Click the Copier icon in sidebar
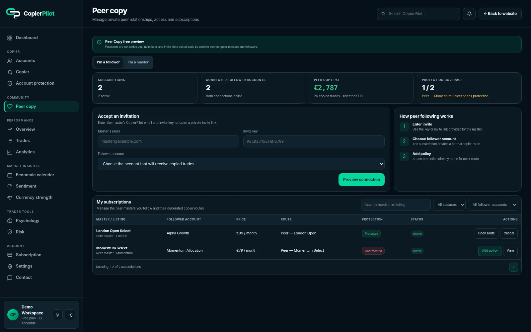The width and height of the screenshot is (531, 332). tap(10, 72)
